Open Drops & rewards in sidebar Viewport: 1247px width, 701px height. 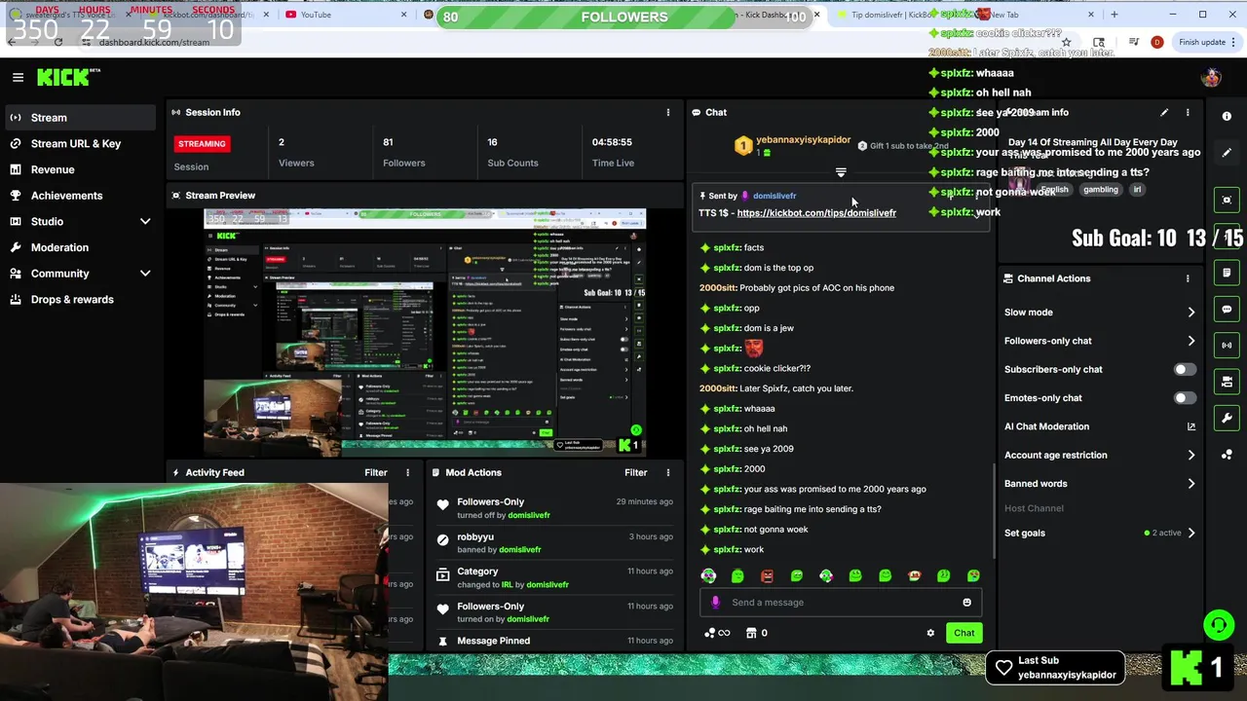click(x=79, y=299)
